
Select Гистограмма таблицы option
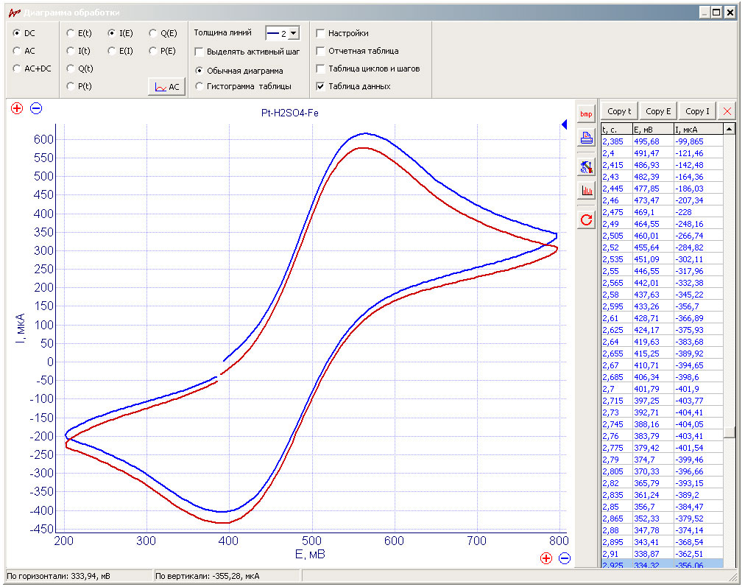tap(200, 86)
